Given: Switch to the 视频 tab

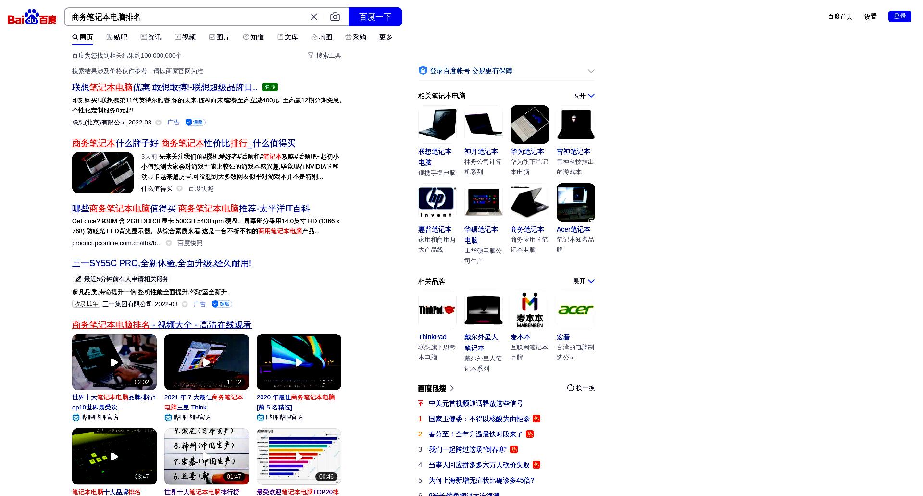Looking at the screenshot, I should 185,37.
